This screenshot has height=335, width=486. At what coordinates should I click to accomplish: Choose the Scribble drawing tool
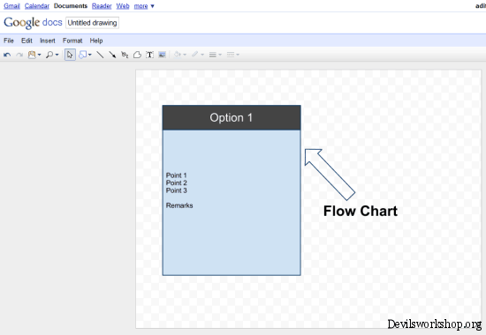pos(125,55)
